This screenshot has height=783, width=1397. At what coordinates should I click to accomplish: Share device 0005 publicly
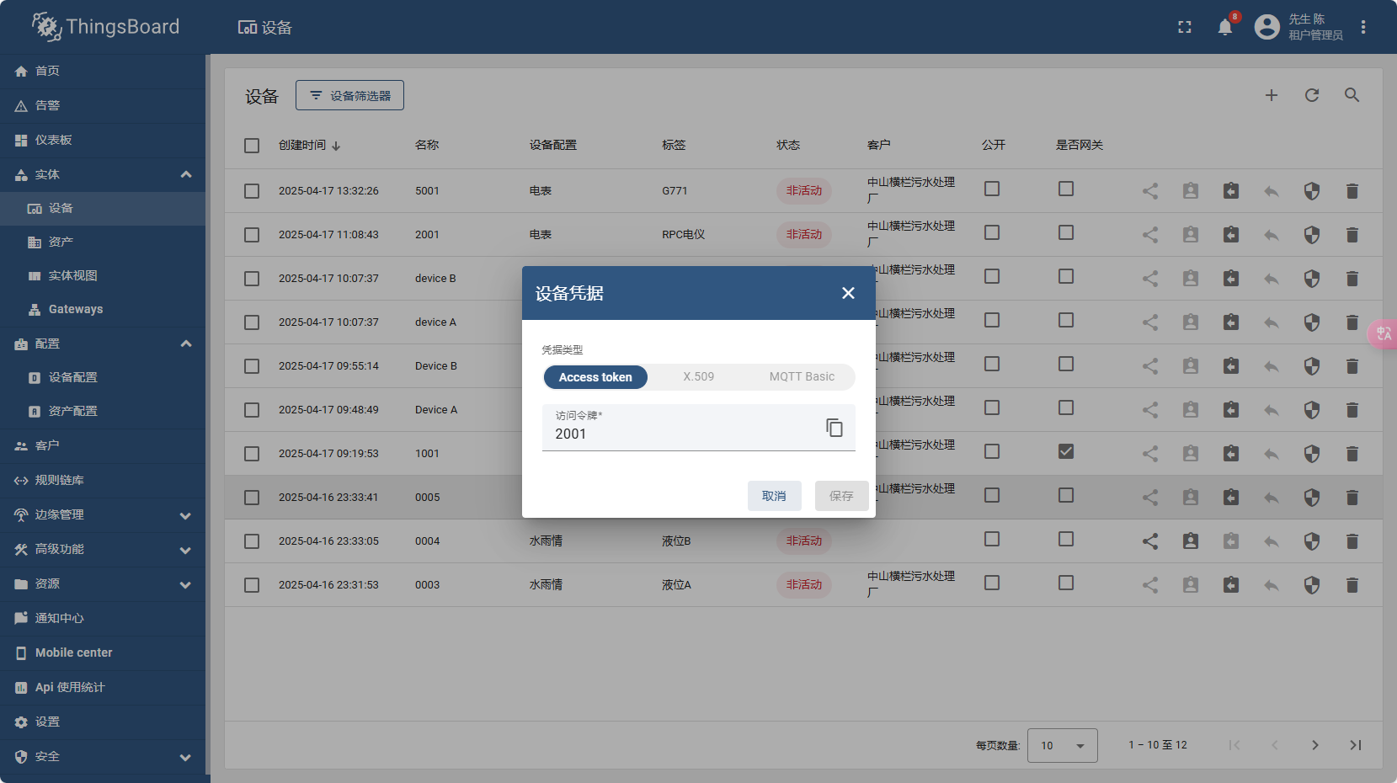coord(1150,498)
